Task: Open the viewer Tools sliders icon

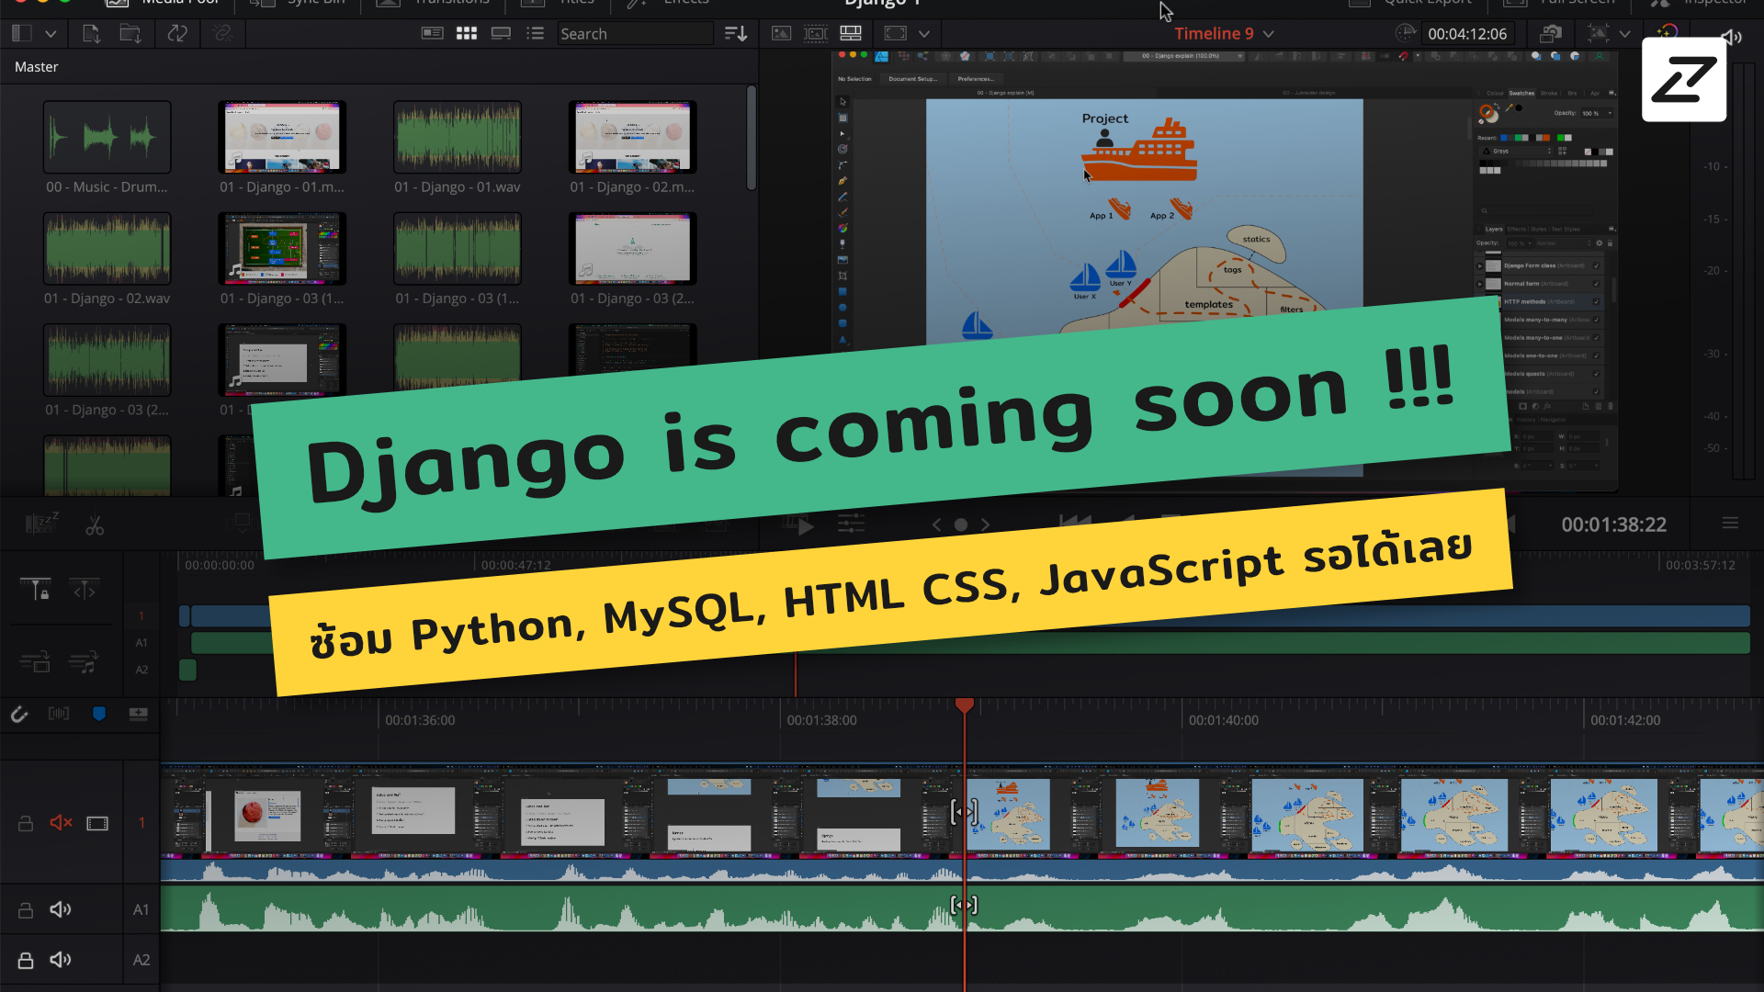Action: pos(851,524)
